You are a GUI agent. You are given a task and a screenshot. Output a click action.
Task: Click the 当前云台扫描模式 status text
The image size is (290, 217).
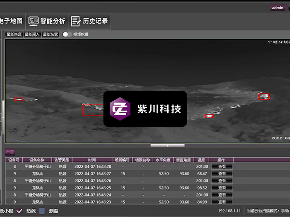(x=268, y=211)
